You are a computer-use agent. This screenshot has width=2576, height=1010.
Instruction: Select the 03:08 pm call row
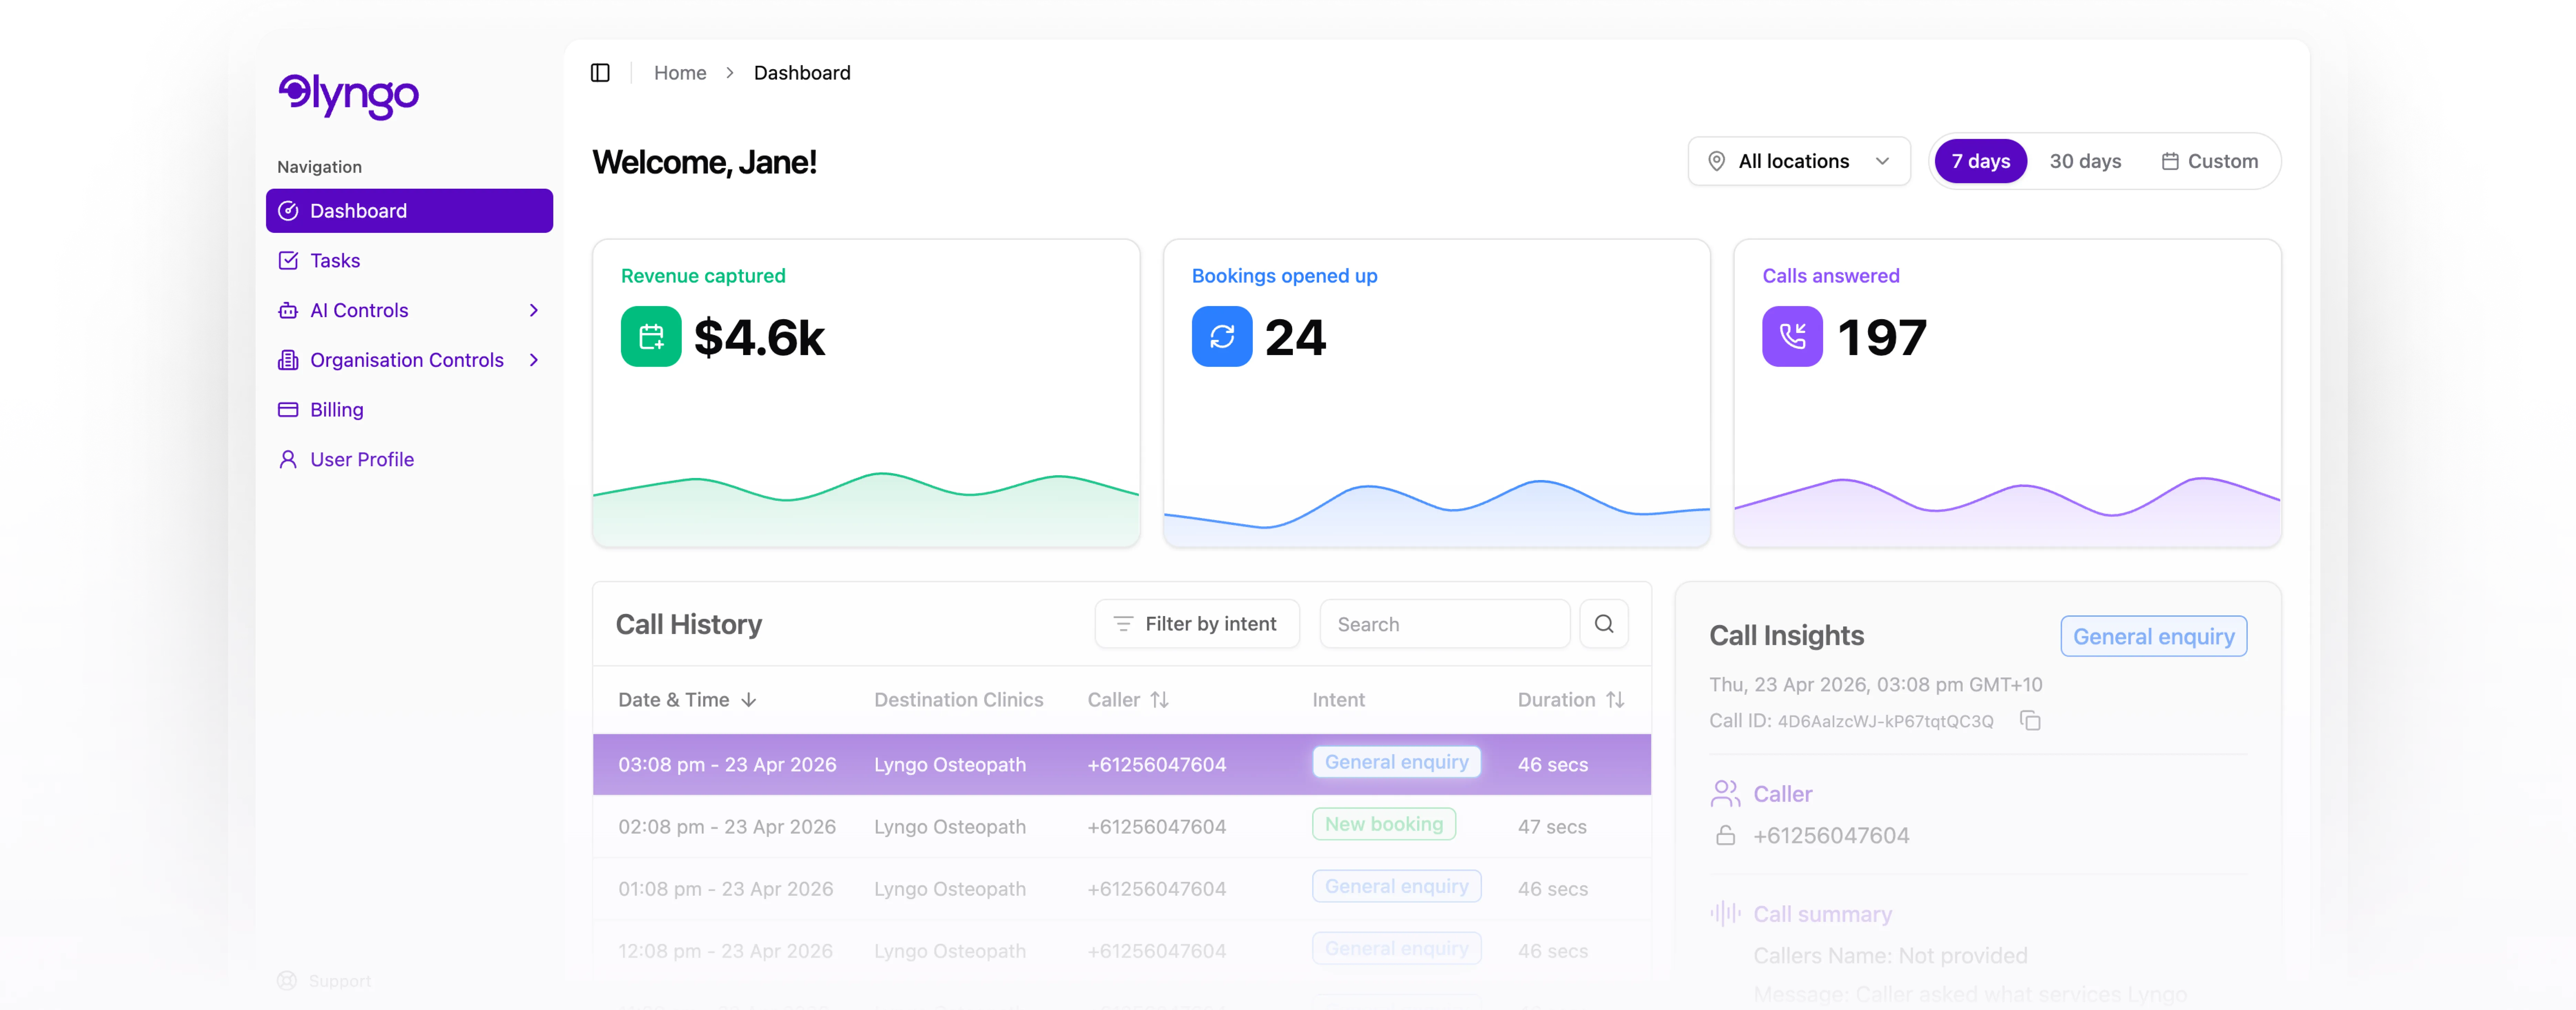(1122, 765)
